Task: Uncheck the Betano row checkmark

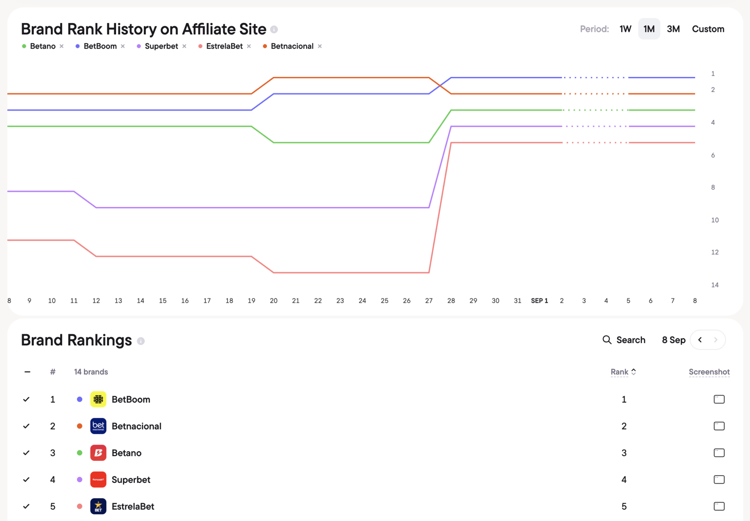Action: [x=26, y=453]
